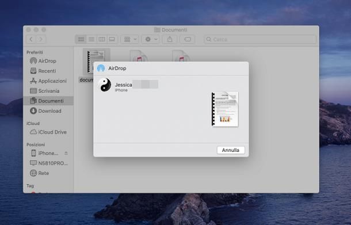Click the document preview thumbnail in AirDrop dialog

pyautogui.click(x=225, y=109)
